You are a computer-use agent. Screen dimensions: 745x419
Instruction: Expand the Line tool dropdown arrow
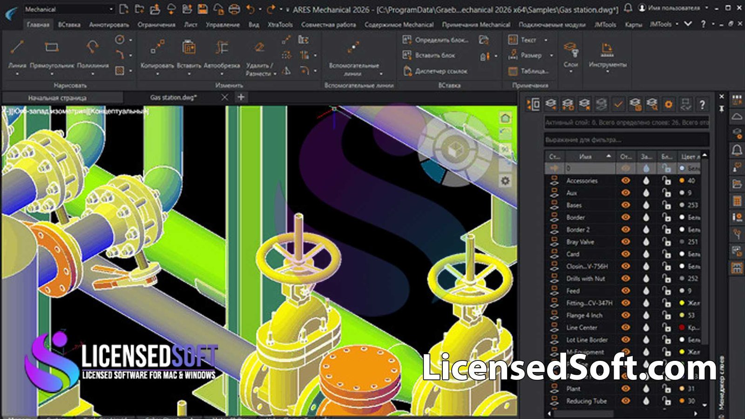17,74
